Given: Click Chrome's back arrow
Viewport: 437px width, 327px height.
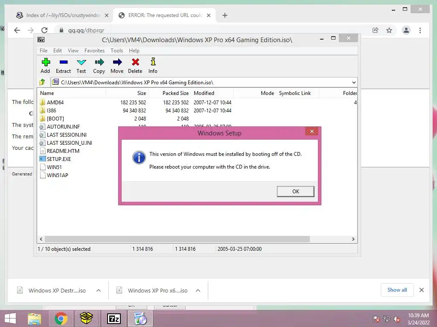Looking at the screenshot, I should 17,30.
